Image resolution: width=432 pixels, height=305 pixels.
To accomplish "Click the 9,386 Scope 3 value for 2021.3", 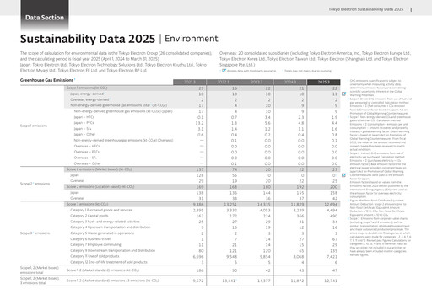I will (198, 204).
